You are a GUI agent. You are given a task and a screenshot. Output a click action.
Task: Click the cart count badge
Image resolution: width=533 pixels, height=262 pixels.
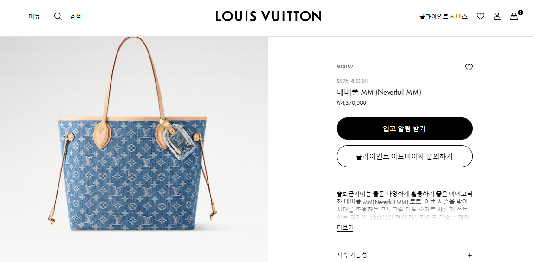[x=520, y=13]
